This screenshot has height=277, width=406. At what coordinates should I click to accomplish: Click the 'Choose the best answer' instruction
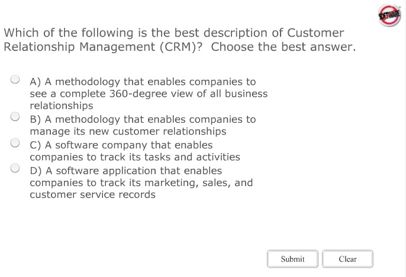point(283,47)
